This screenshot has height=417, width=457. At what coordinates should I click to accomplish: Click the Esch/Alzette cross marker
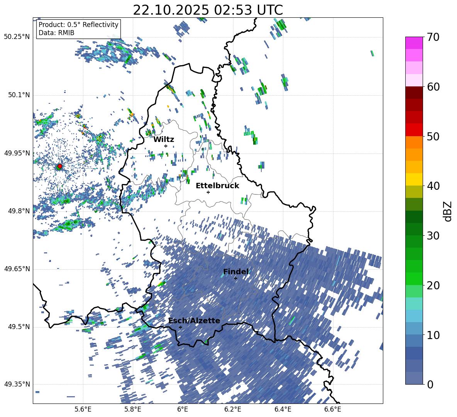pos(180,327)
